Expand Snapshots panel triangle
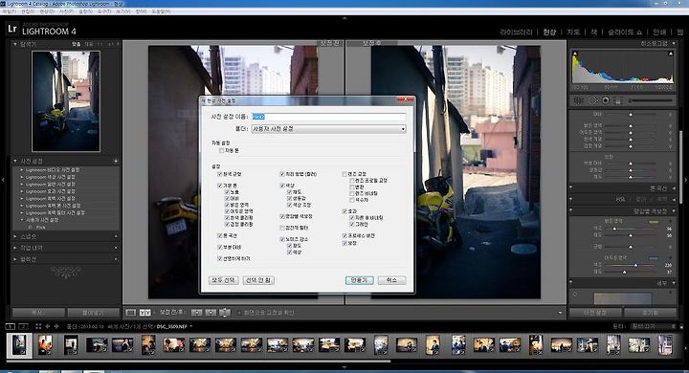This screenshot has height=373, width=689. click(x=15, y=236)
